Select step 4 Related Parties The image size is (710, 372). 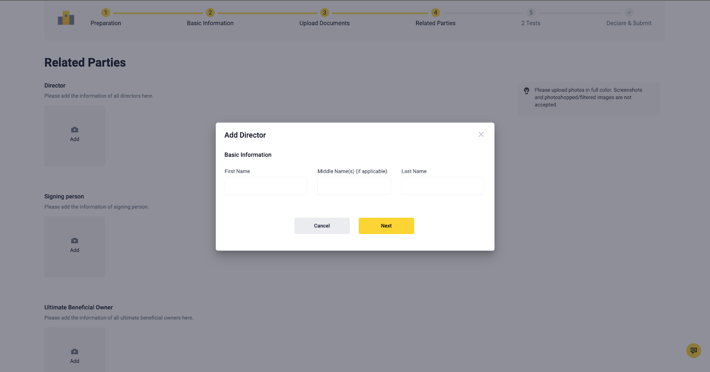tap(435, 12)
